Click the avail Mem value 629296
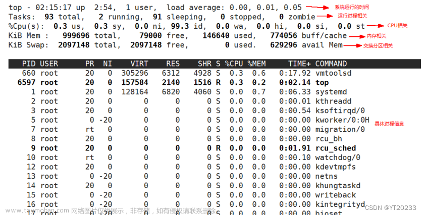This screenshot has width=424, height=215. click(x=284, y=45)
